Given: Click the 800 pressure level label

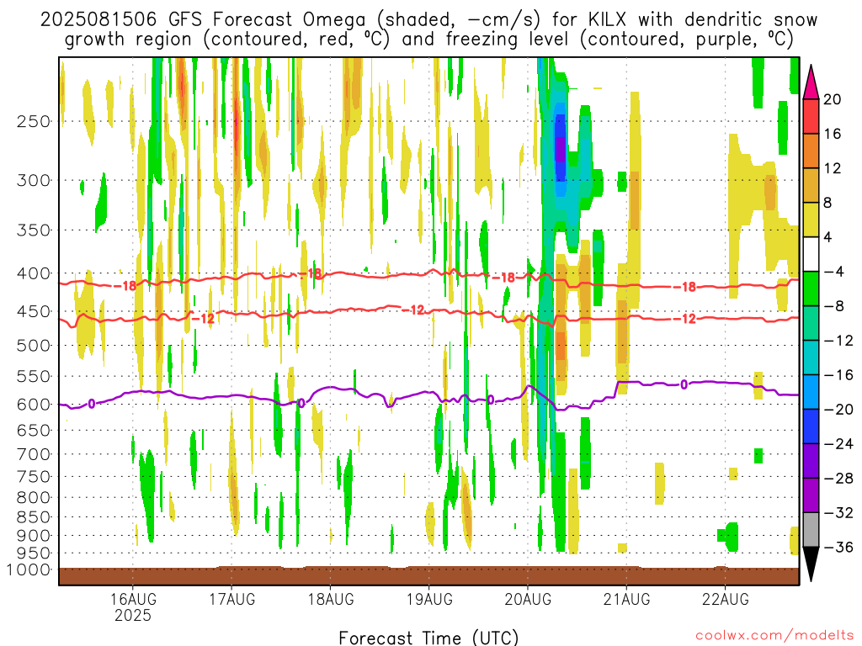Looking at the screenshot, I should click(34, 497).
